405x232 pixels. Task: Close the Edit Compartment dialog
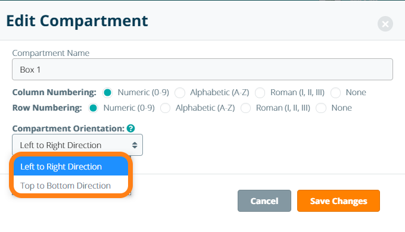pyautogui.click(x=385, y=24)
